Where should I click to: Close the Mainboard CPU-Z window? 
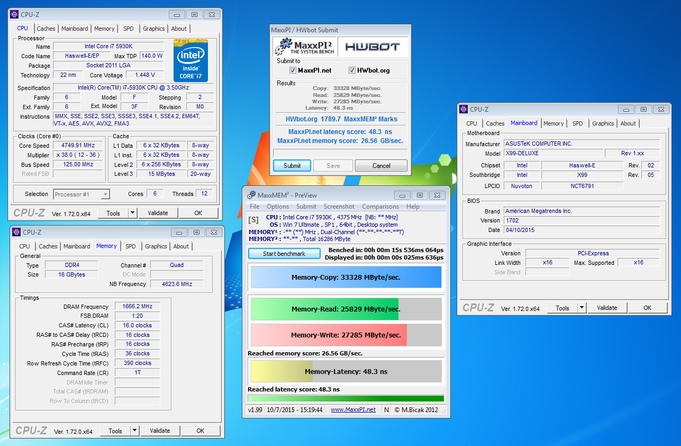coord(660,110)
